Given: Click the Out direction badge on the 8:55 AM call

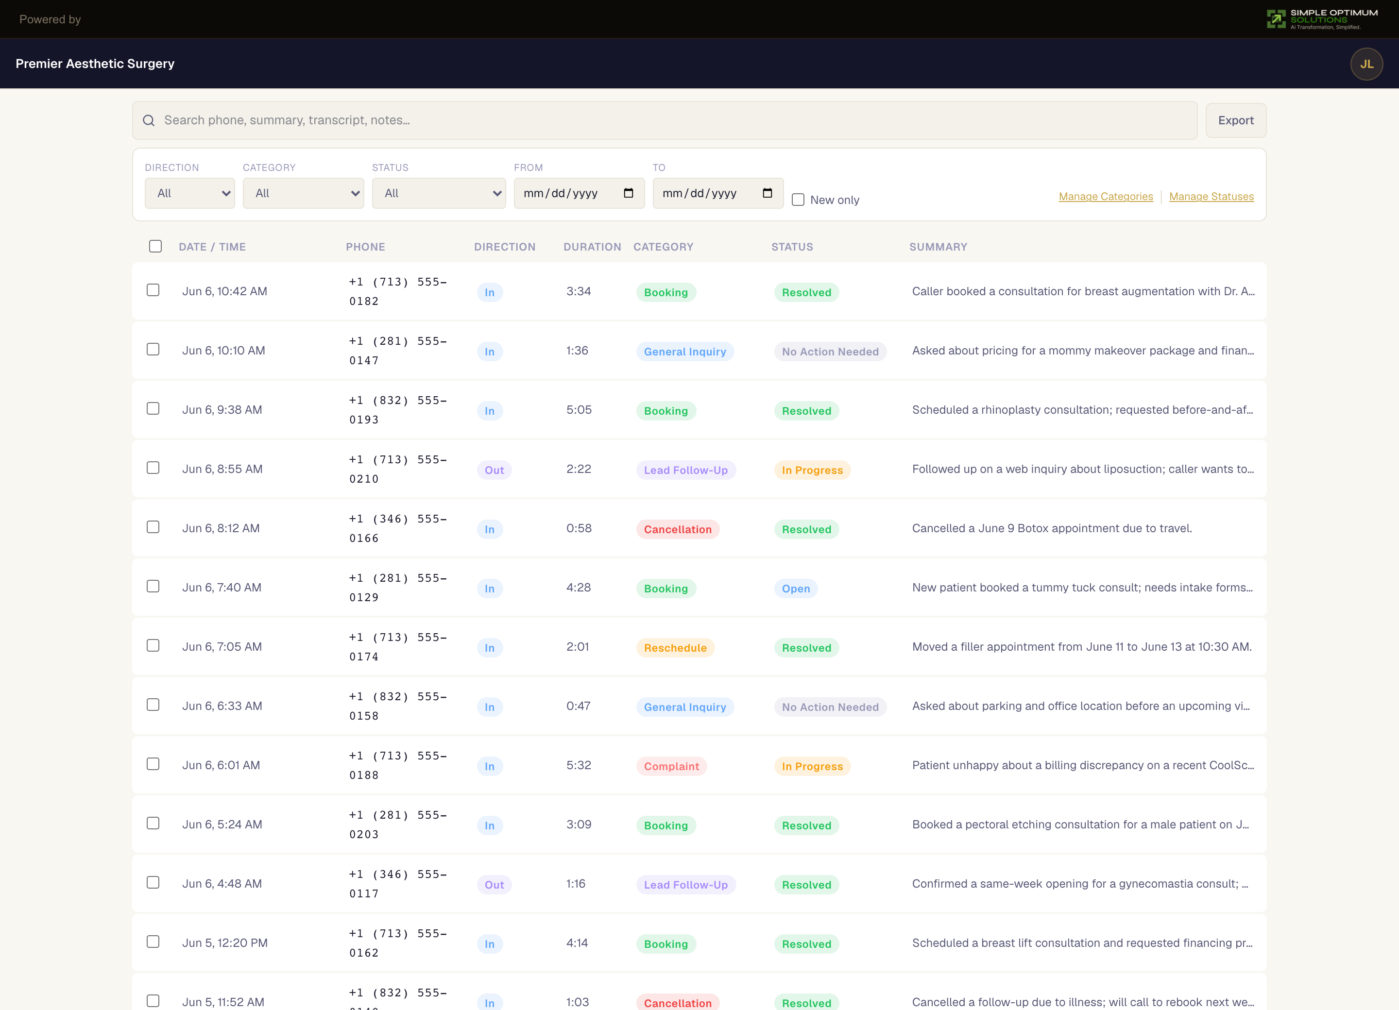Looking at the screenshot, I should coord(494,470).
